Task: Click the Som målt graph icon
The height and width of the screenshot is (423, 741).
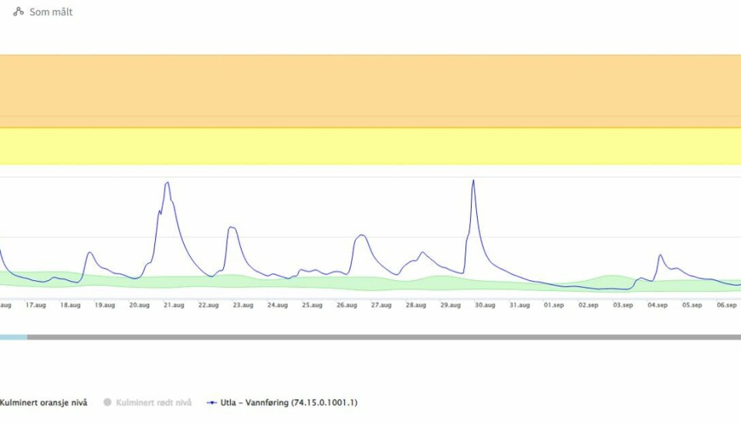Action: (19, 12)
